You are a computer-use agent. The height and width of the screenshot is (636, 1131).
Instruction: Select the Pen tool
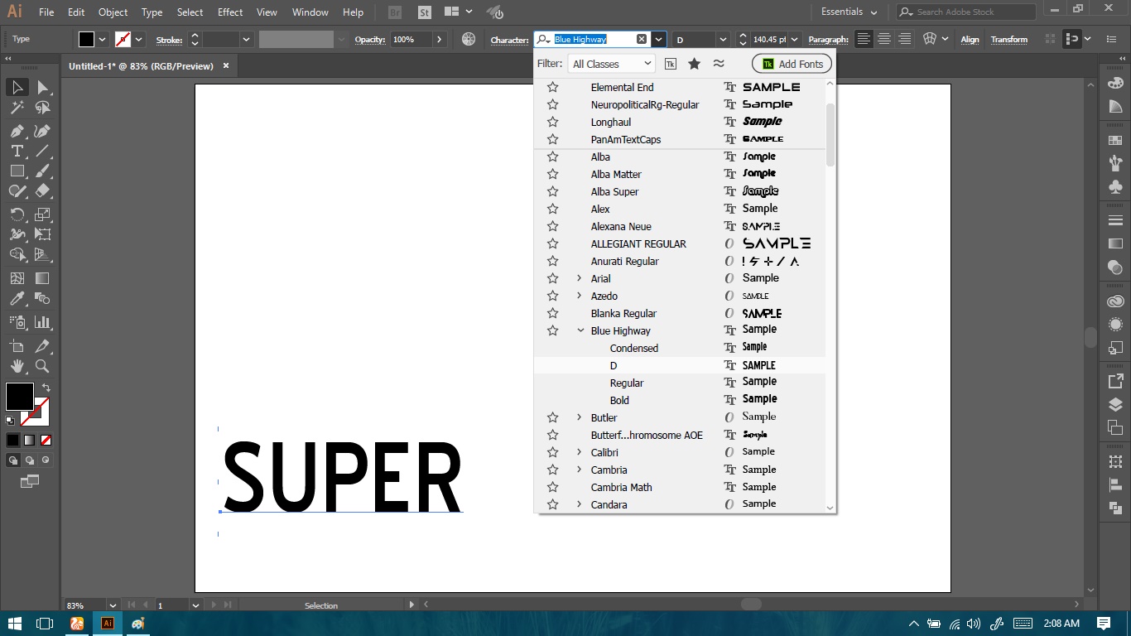pos(17,131)
